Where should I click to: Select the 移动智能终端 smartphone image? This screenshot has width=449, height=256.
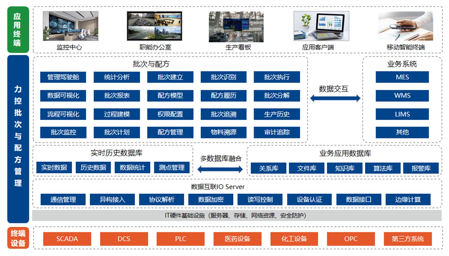[405, 26]
